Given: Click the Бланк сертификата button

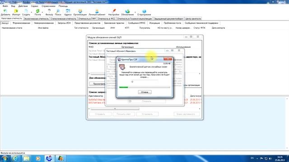Looking at the screenshot, I should pyautogui.click(x=186, y=114).
